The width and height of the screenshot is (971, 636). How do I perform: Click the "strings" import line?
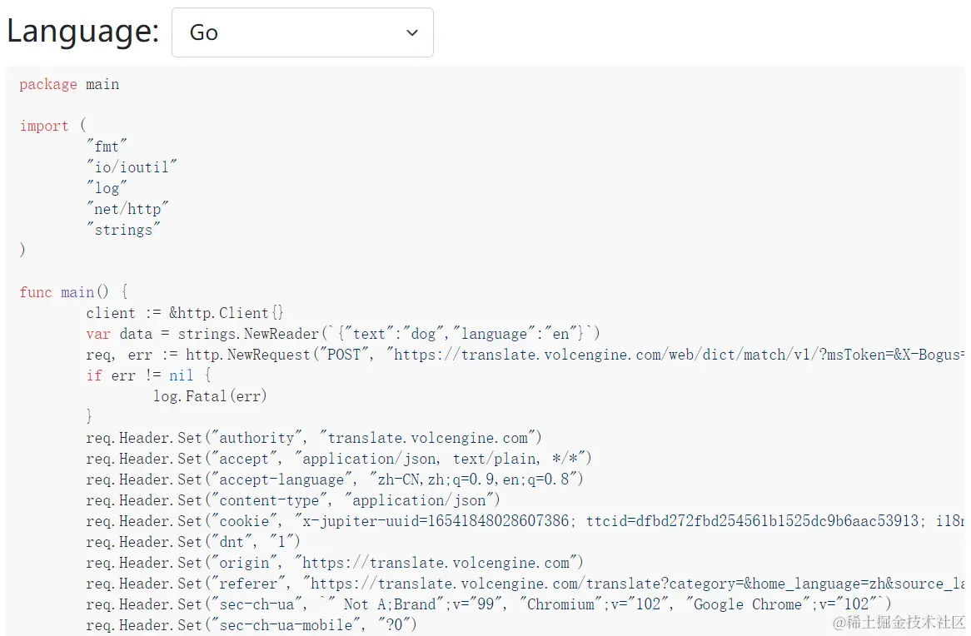123,230
